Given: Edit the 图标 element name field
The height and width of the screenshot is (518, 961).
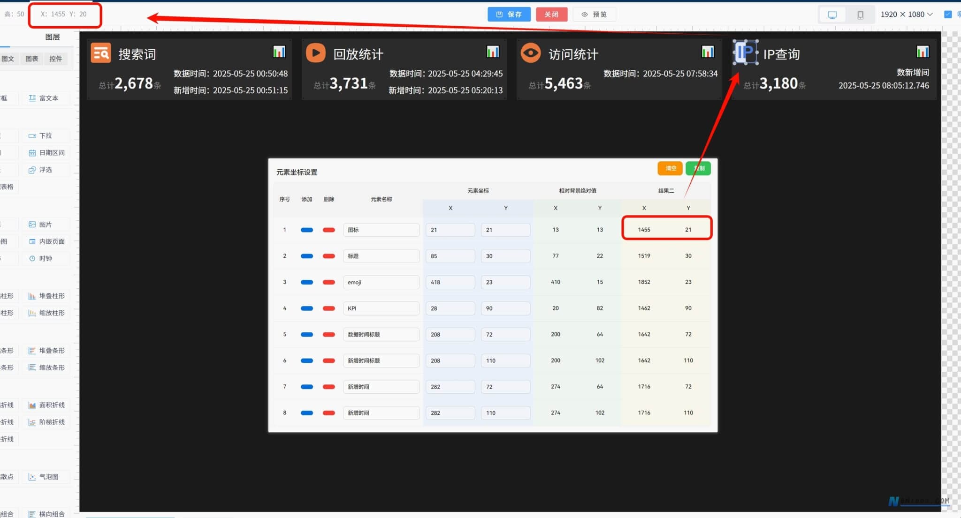Looking at the screenshot, I should point(381,230).
